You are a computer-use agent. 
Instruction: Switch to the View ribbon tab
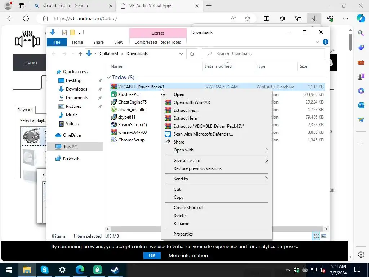click(119, 42)
